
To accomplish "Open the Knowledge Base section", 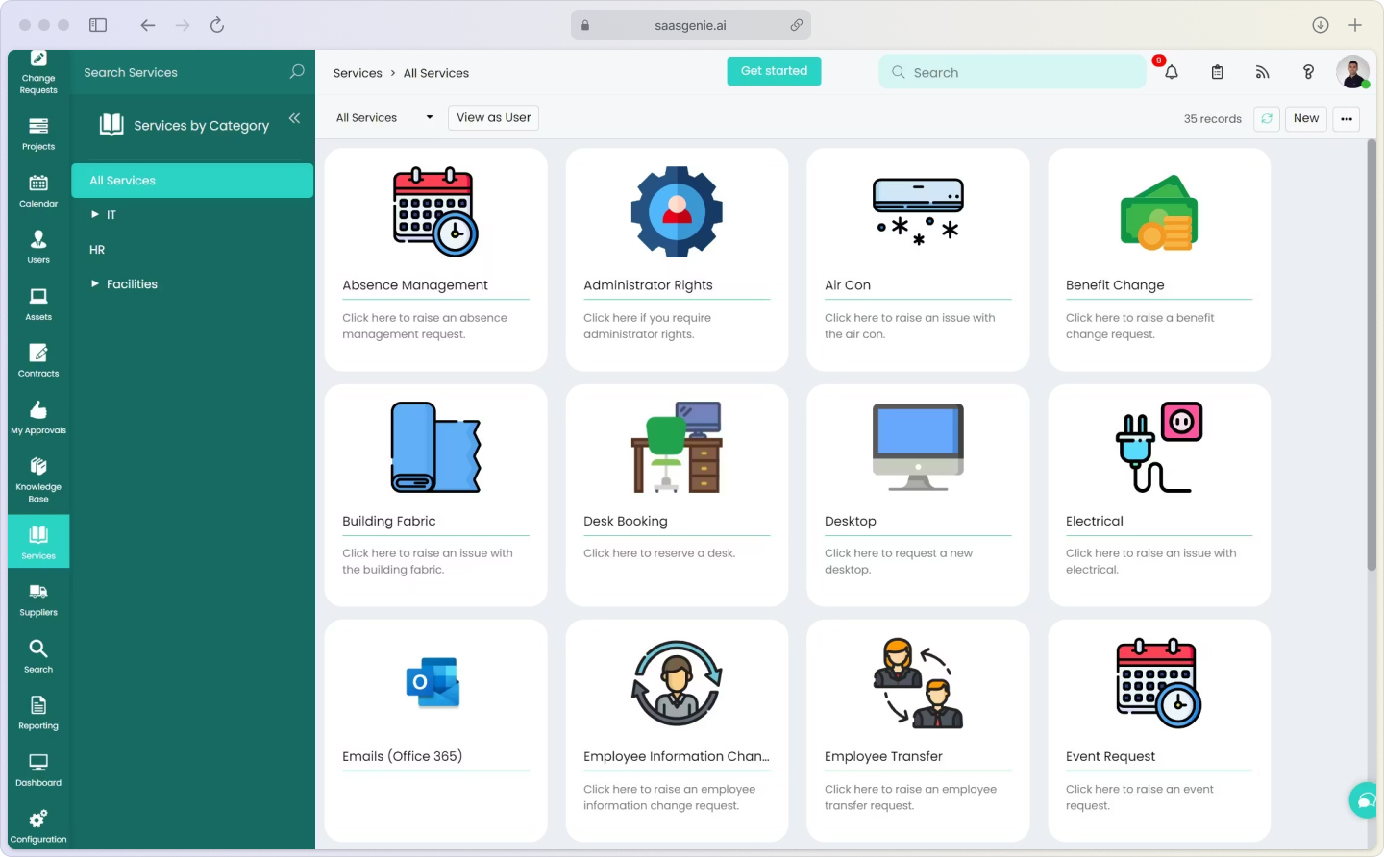I will [x=37, y=477].
